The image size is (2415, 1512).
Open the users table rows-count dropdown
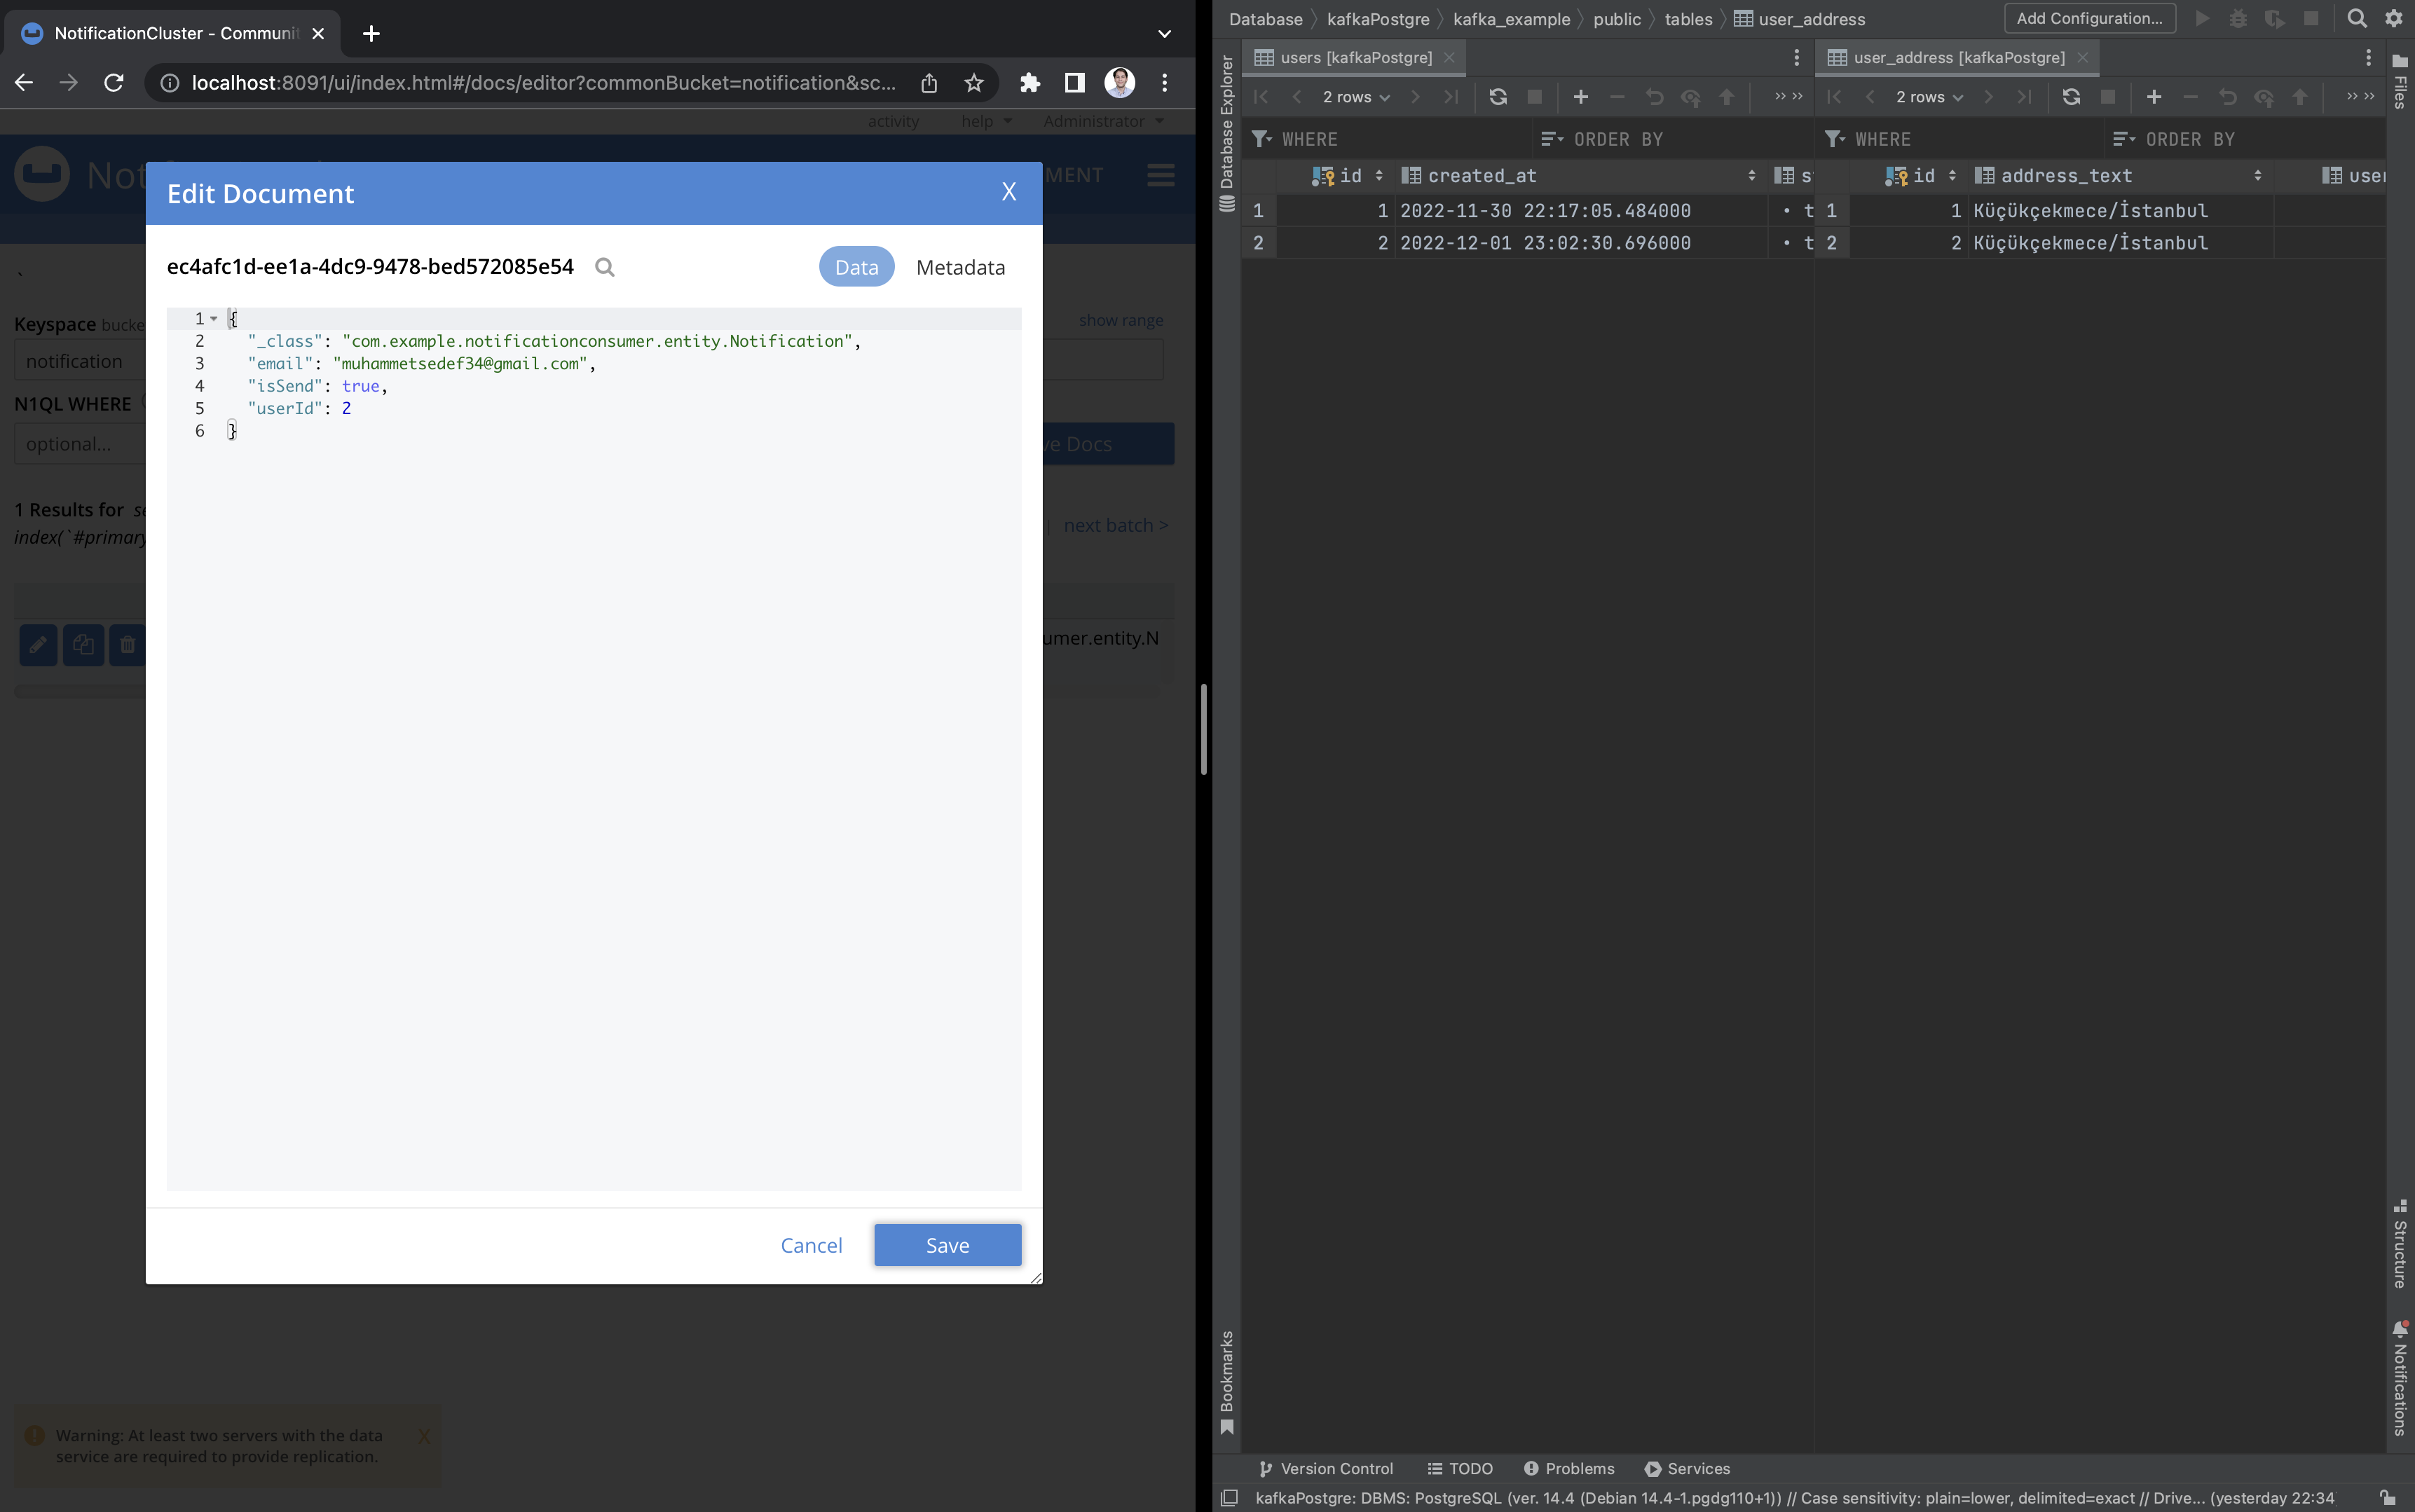coord(1355,97)
